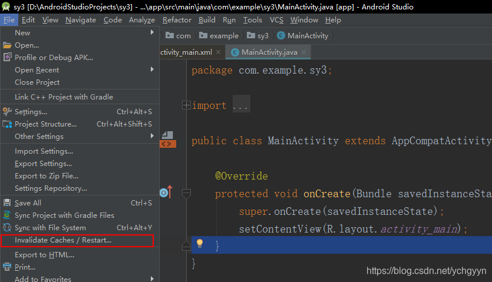Click the Settings wrench icon
The width and height of the screenshot is (492, 282).
7,112
